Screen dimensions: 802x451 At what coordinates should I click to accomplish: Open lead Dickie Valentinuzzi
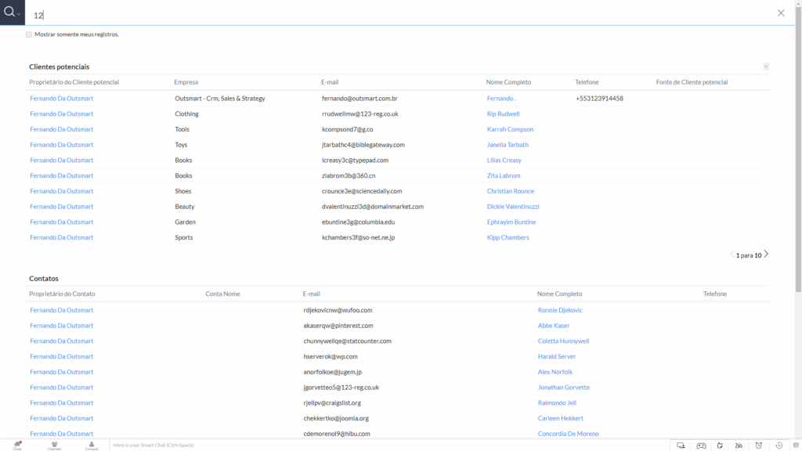(x=513, y=207)
